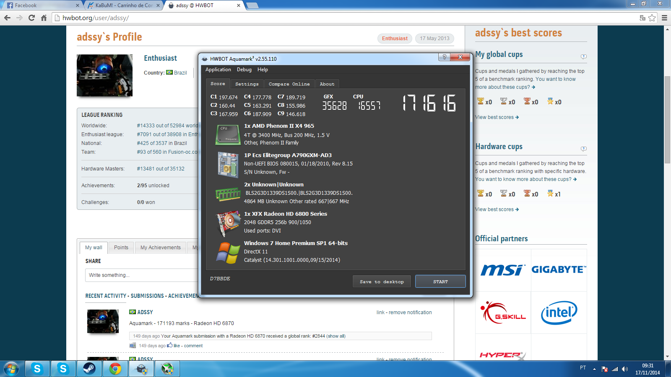Open My Achievements profile tab
Screen dimensions: 671x377
tap(161, 248)
